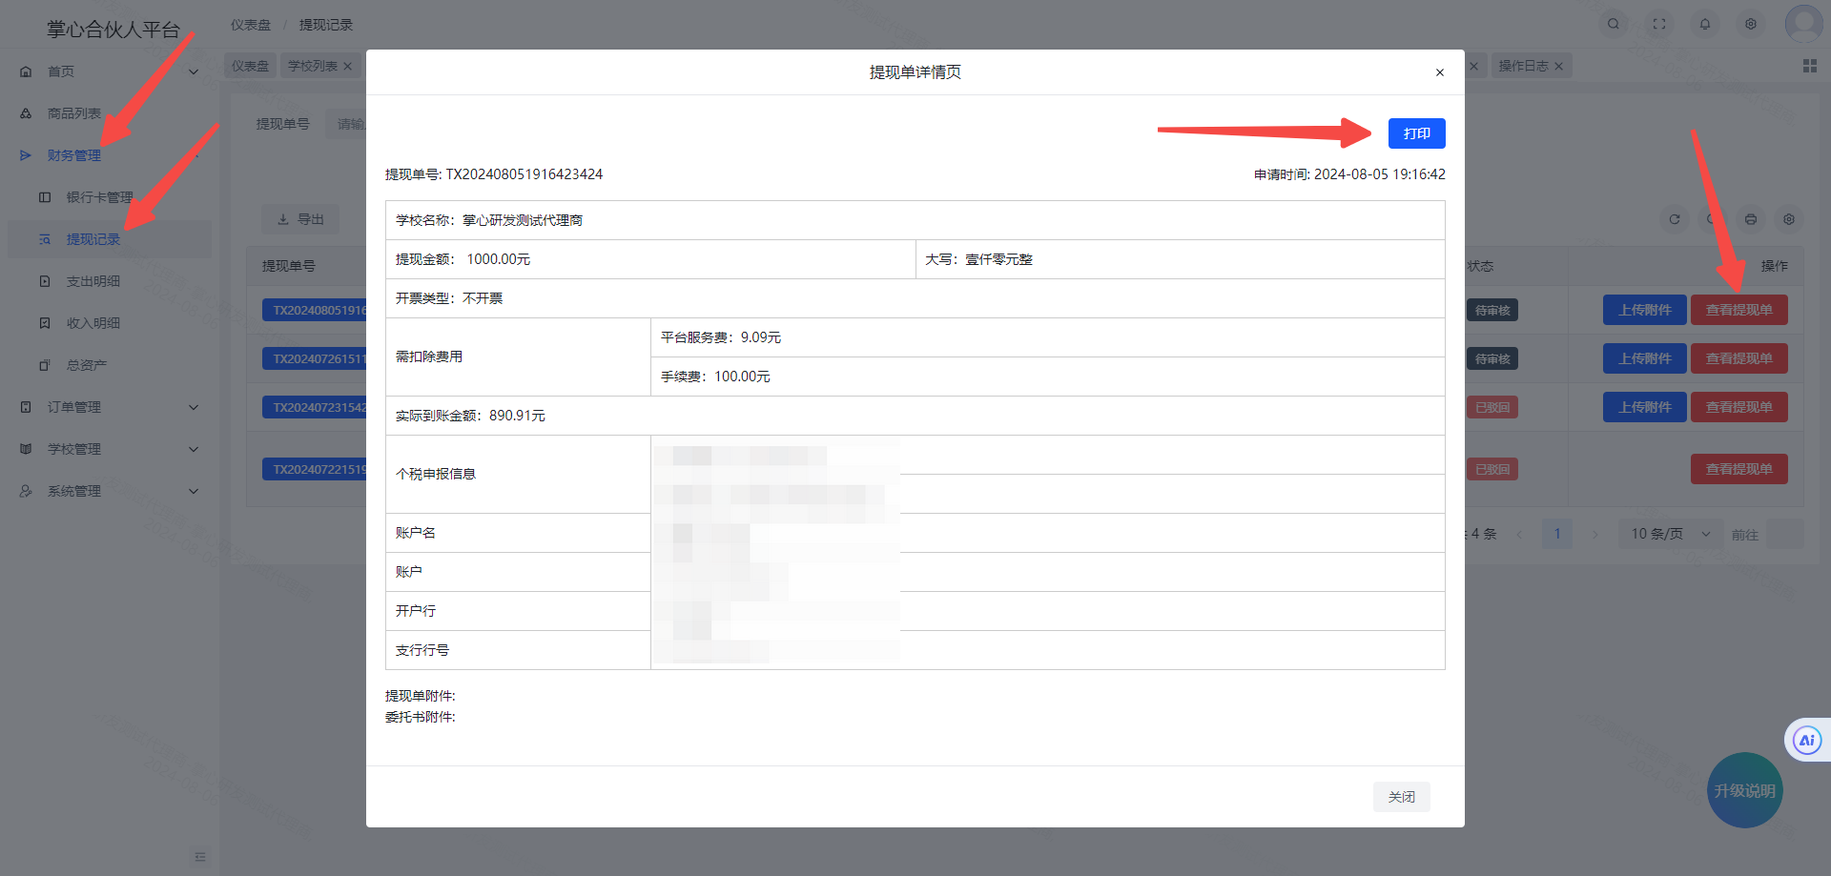Switch to the 学校列表 tab
Screen dimensions: 1831x876
[x=313, y=66]
